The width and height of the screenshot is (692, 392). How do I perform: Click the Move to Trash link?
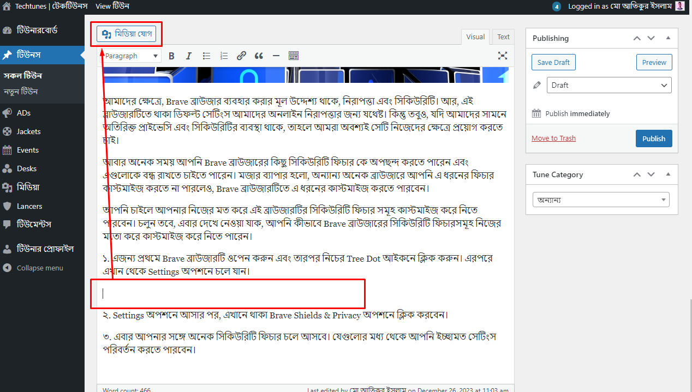tap(553, 138)
